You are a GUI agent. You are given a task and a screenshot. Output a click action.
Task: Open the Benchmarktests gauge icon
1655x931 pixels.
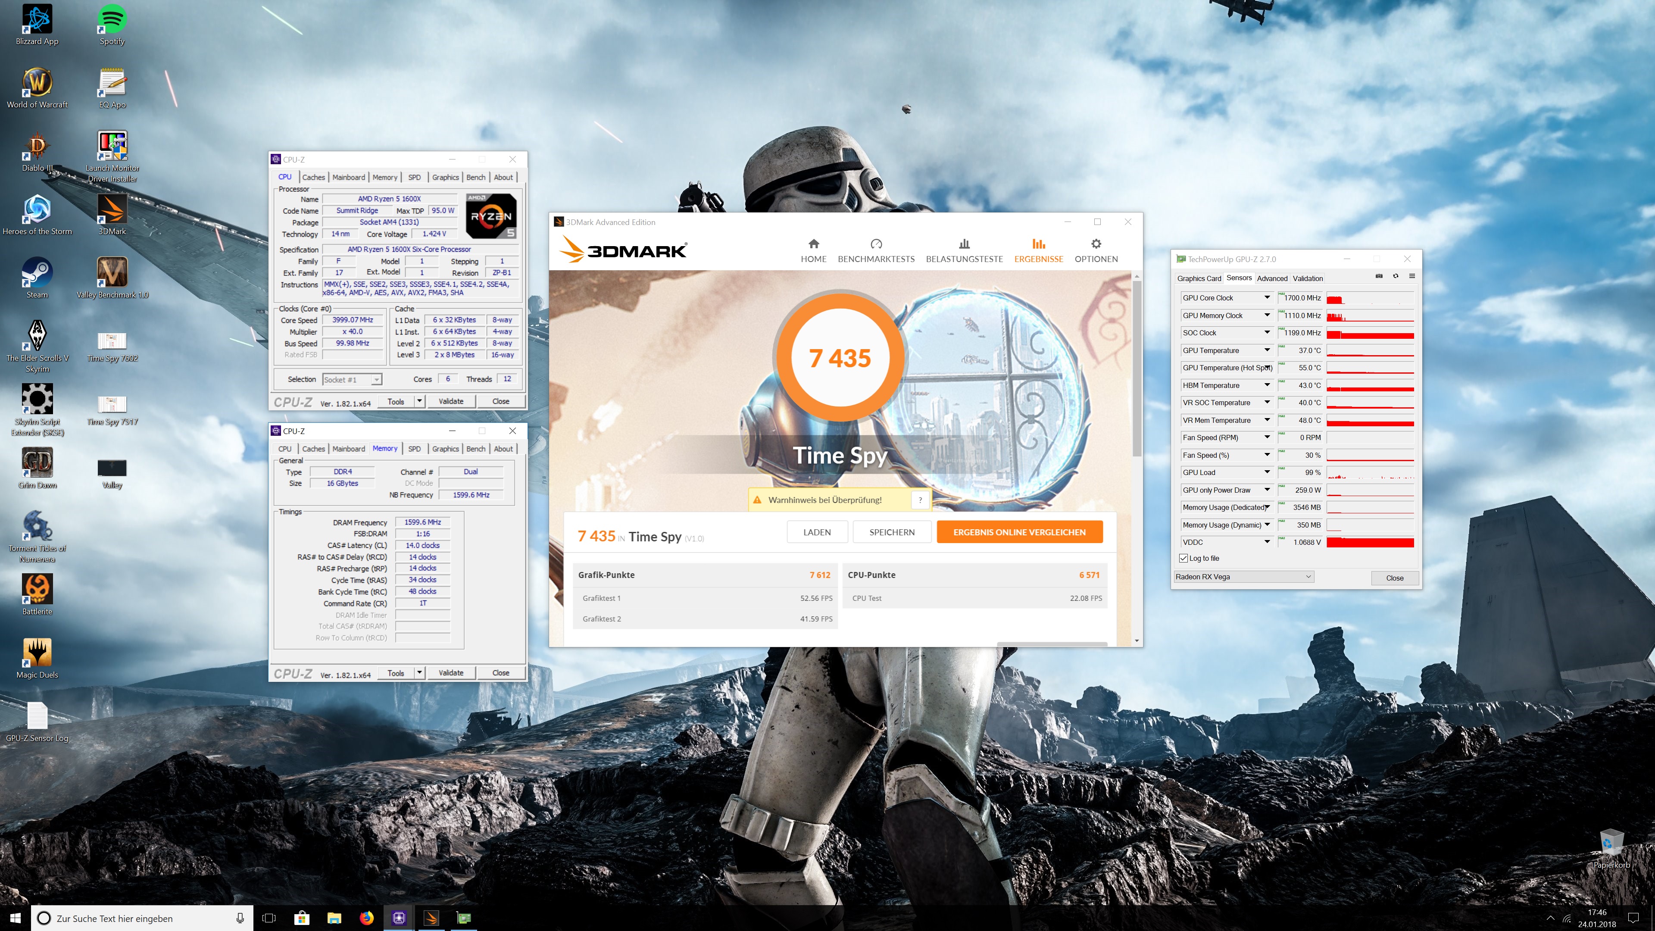click(x=876, y=244)
